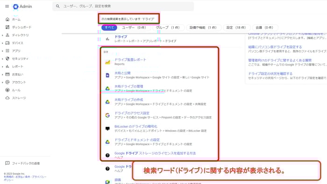Open ドライブ設定の状況を確認する help link
This screenshot has width=327, height=184.
[270, 74]
